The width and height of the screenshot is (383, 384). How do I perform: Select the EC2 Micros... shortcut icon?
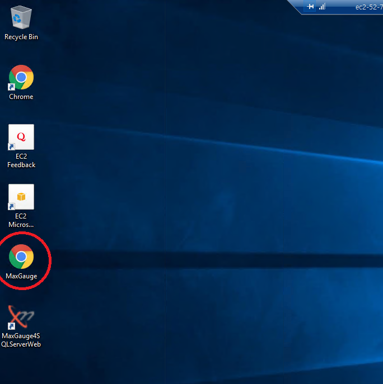click(x=21, y=197)
